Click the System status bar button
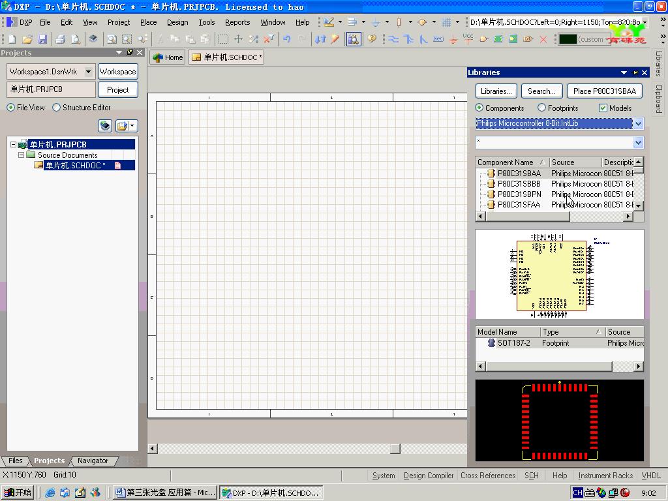The height and width of the screenshot is (501, 668). (384, 476)
